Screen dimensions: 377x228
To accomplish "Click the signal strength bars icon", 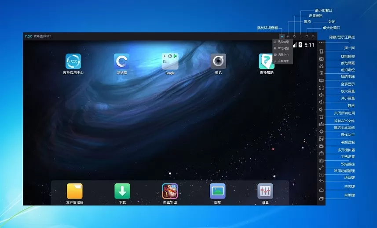I will click(x=295, y=45).
